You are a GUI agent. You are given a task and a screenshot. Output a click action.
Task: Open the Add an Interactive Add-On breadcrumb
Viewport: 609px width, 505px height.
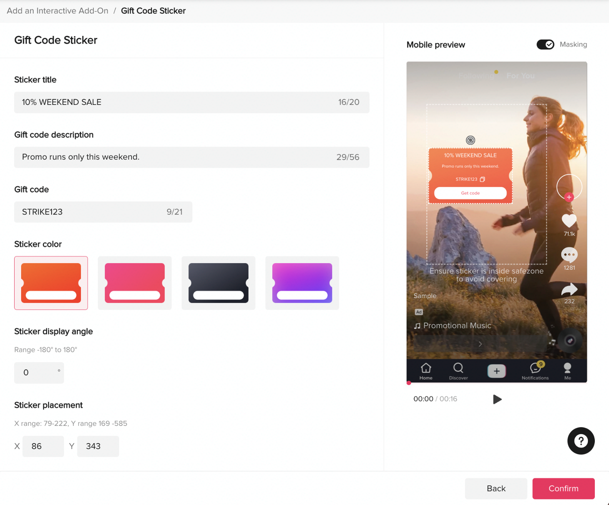click(x=57, y=11)
